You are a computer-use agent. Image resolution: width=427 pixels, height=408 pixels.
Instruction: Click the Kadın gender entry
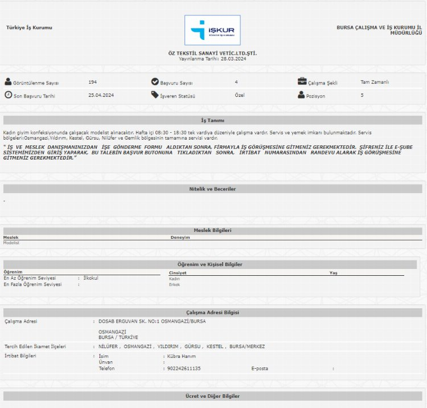pyautogui.click(x=174, y=279)
